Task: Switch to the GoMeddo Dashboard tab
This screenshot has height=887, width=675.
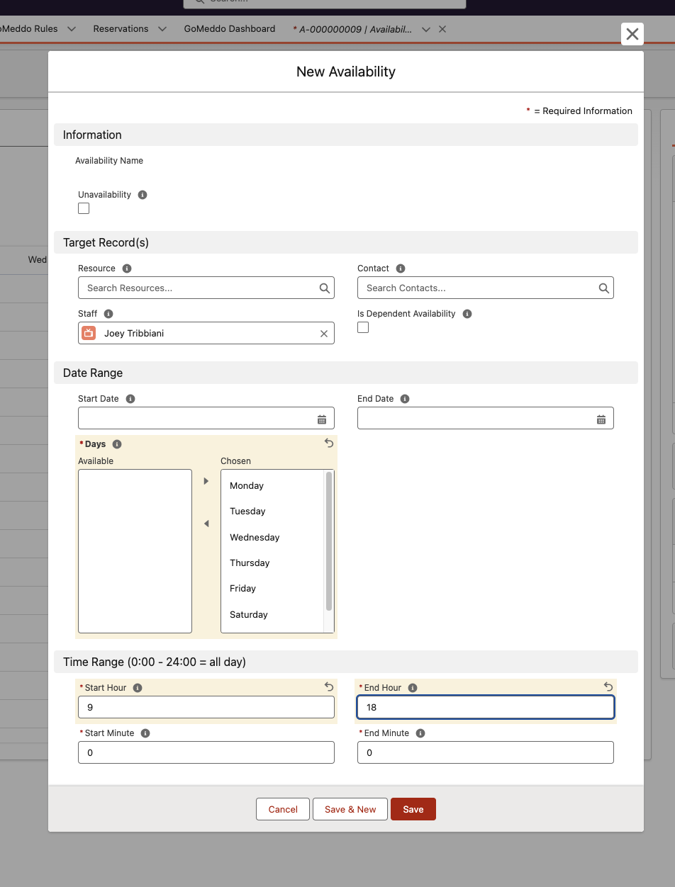Action: coord(229,29)
